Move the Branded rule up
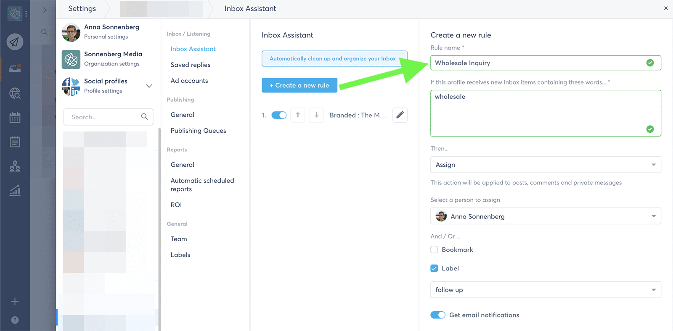This screenshot has width=673, height=331. coord(298,115)
